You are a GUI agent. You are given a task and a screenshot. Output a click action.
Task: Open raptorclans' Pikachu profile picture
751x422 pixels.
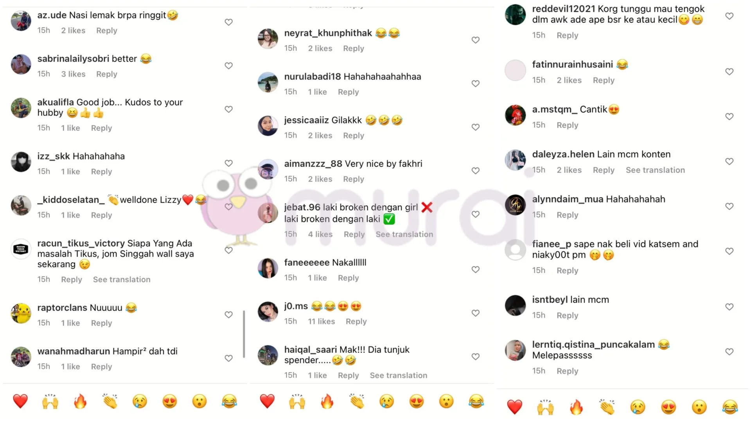pos(21,313)
